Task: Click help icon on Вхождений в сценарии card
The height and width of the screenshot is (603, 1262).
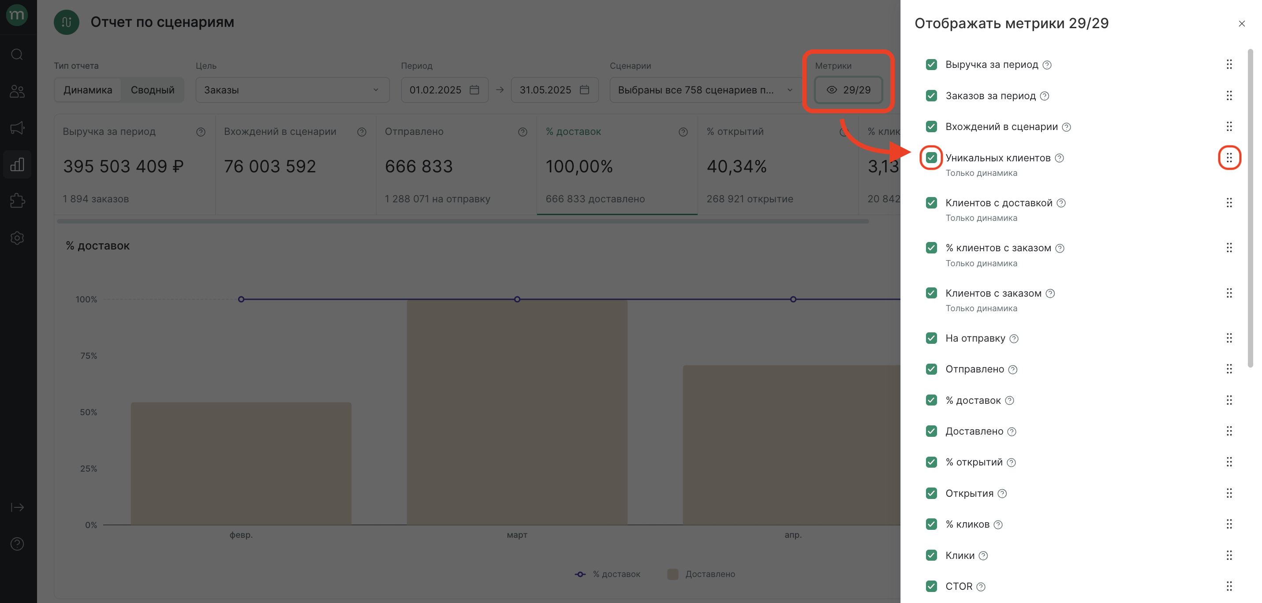Action: [x=362, y=132]
